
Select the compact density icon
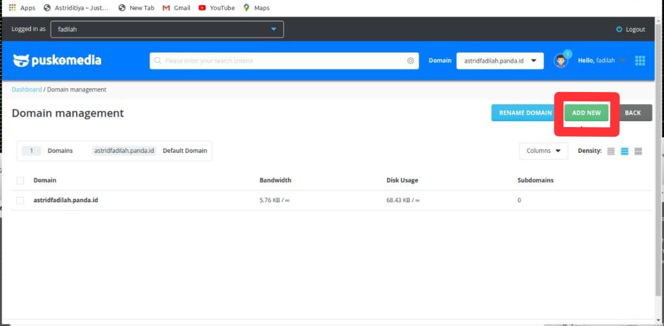pos(611,151)
